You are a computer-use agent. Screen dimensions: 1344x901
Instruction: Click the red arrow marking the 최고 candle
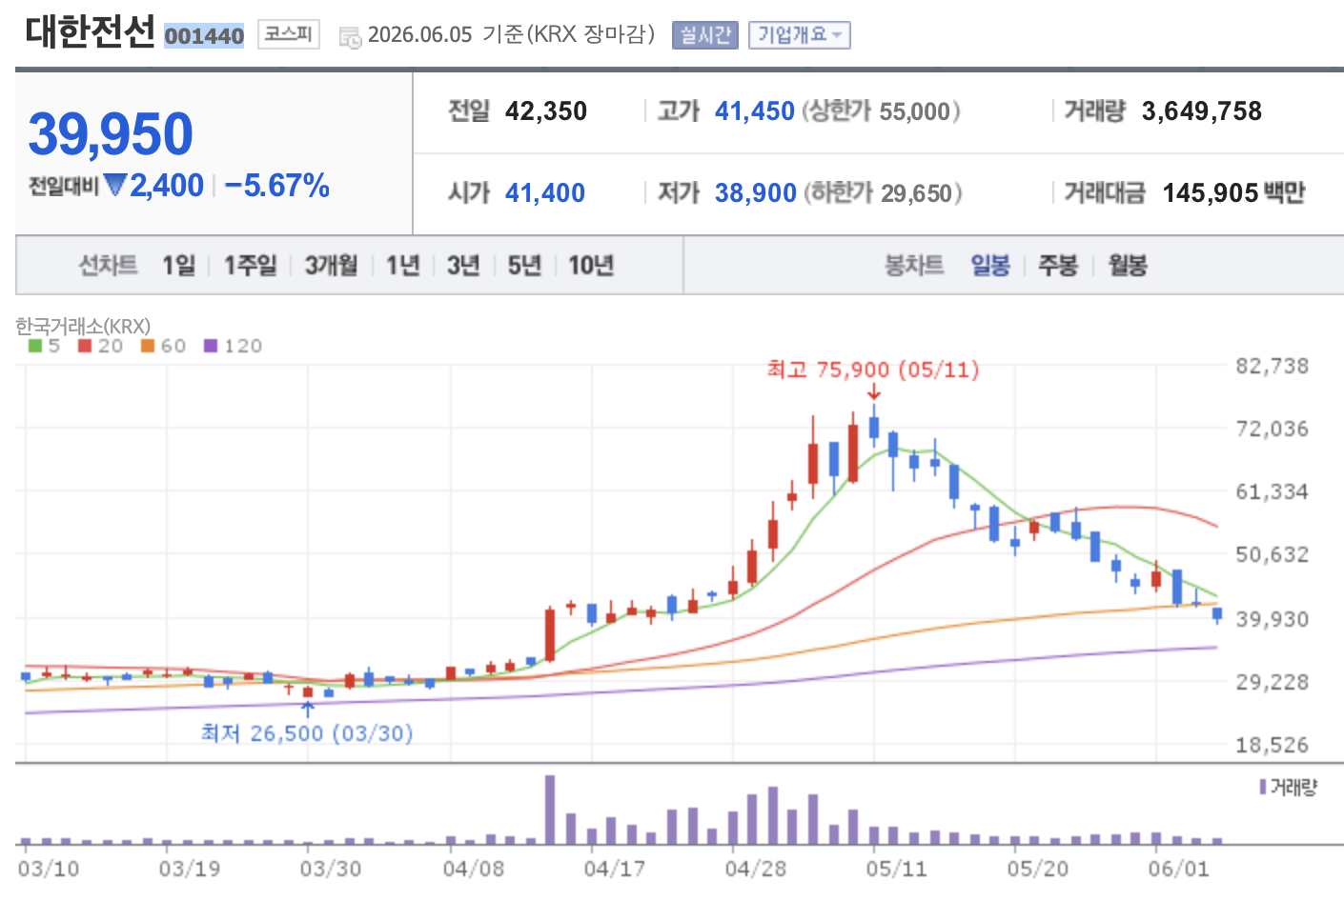874,391
